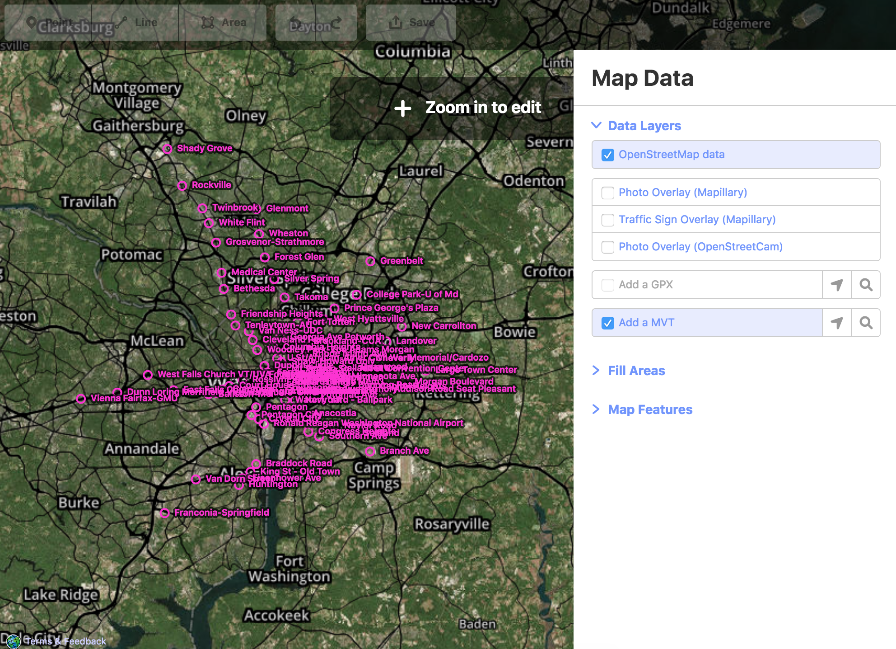Click the Glenmont station label
The image size is (896, 649).
pyautogui.click(x=287, y=208)
